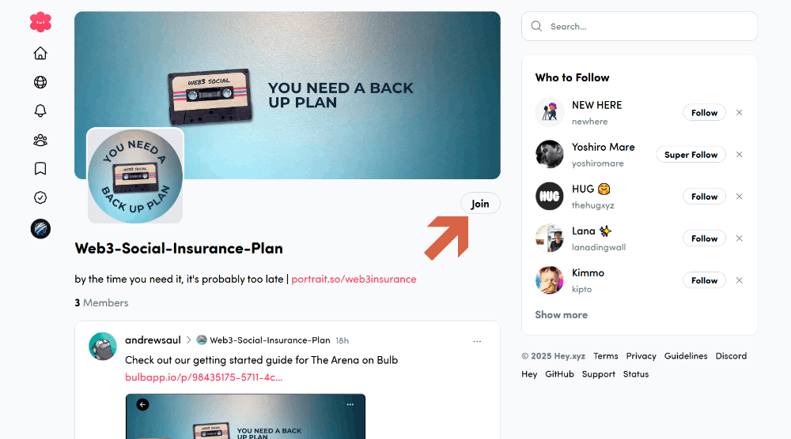
Task: Follow the HUG account
Action: pos(704,197)
